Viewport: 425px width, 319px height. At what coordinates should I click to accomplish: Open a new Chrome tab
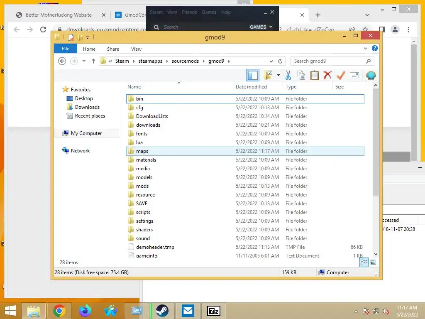318,15
